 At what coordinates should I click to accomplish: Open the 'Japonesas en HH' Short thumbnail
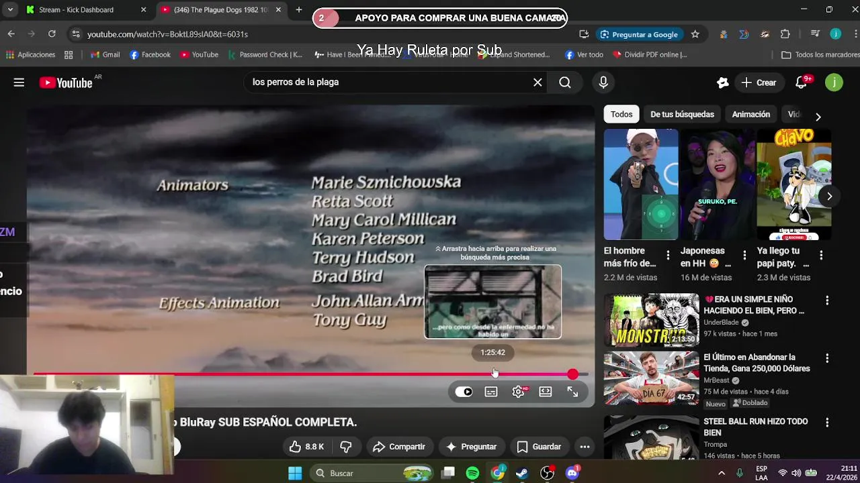click(x=718, y=184)
